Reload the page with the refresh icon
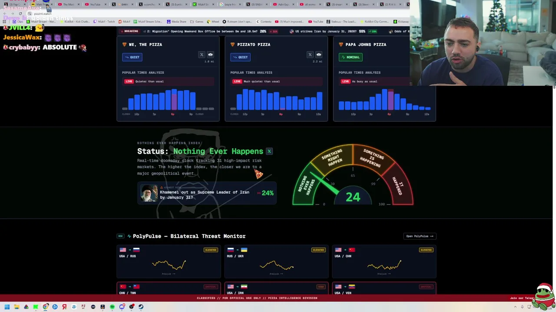The width and height of the screenshot is (556, 312). (x=20, y=14)
